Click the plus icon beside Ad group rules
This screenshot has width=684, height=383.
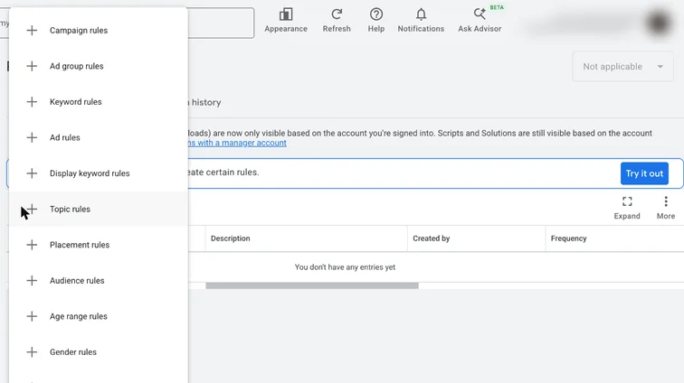pos(32,66)
